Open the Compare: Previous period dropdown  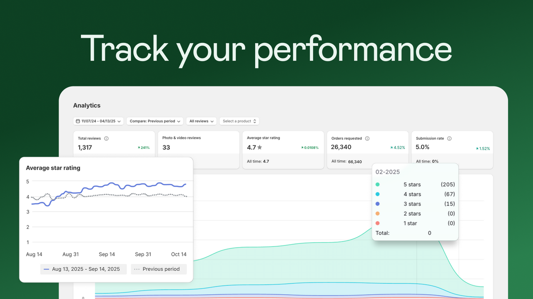pyautogui.click(x=155, y=121)
